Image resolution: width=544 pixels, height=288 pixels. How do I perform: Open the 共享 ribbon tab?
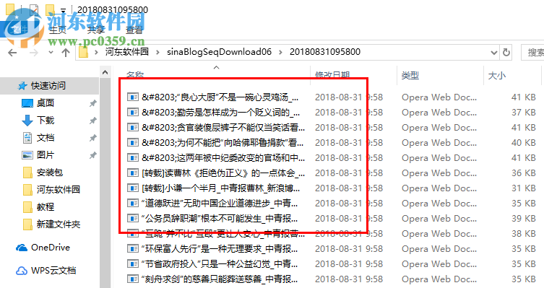tap(96, 30)
